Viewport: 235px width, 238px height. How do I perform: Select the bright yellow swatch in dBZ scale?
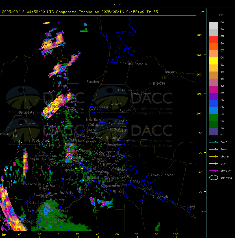pyautogui.click(x=214, y=61)
